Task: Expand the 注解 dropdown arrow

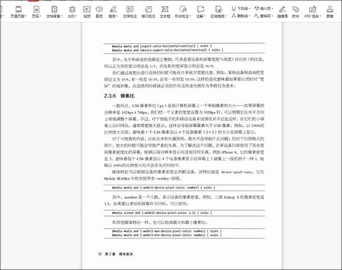Action: [x=205, y=16]
